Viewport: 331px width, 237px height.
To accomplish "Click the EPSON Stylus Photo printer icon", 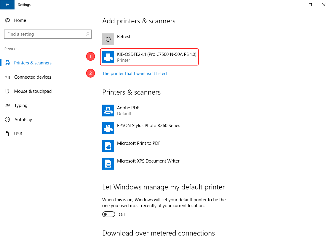I will click(x=108, y=128).
